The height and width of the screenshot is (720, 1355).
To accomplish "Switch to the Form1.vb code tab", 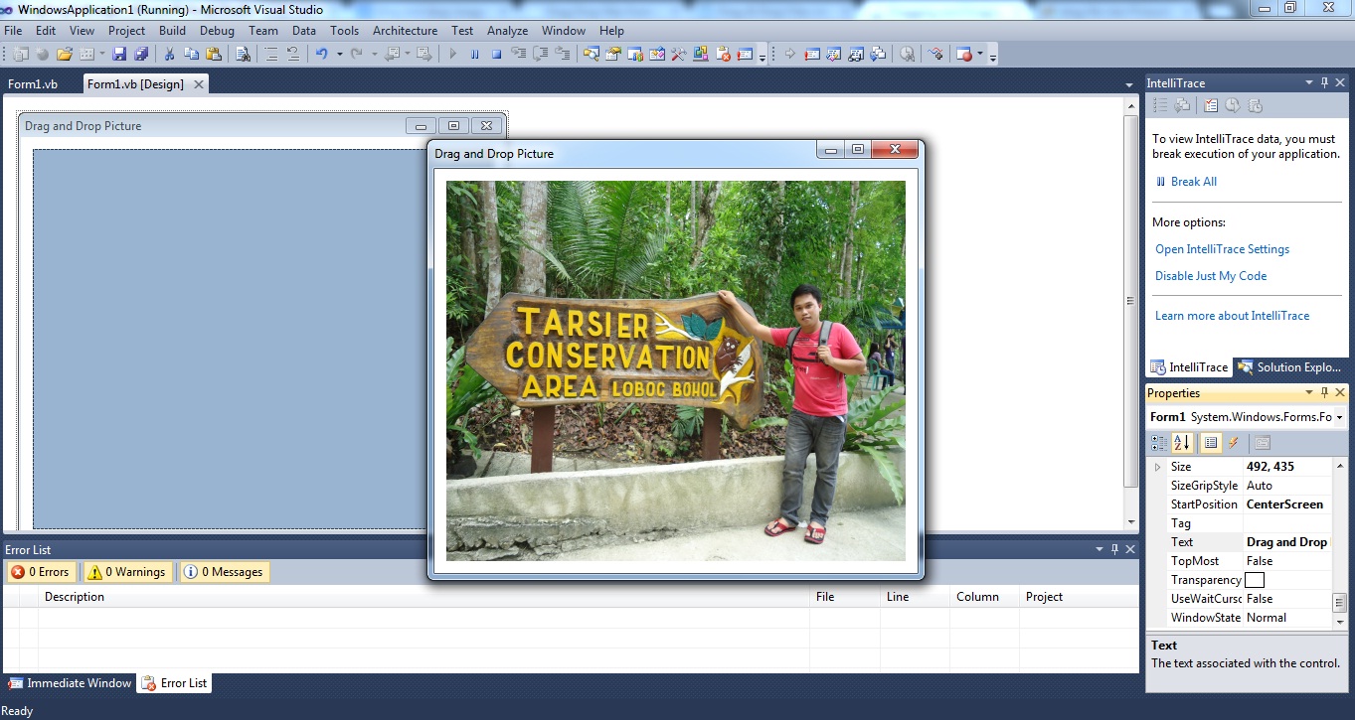I will (x=33, y=84).
